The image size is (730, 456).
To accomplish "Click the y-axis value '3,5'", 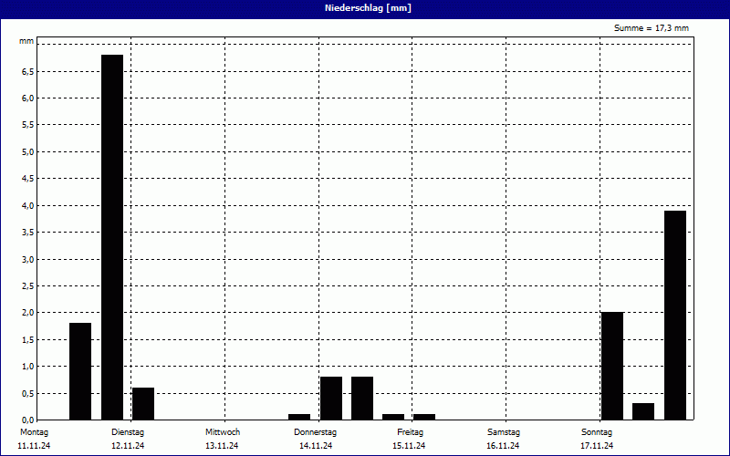I will (x=28, y=233).
